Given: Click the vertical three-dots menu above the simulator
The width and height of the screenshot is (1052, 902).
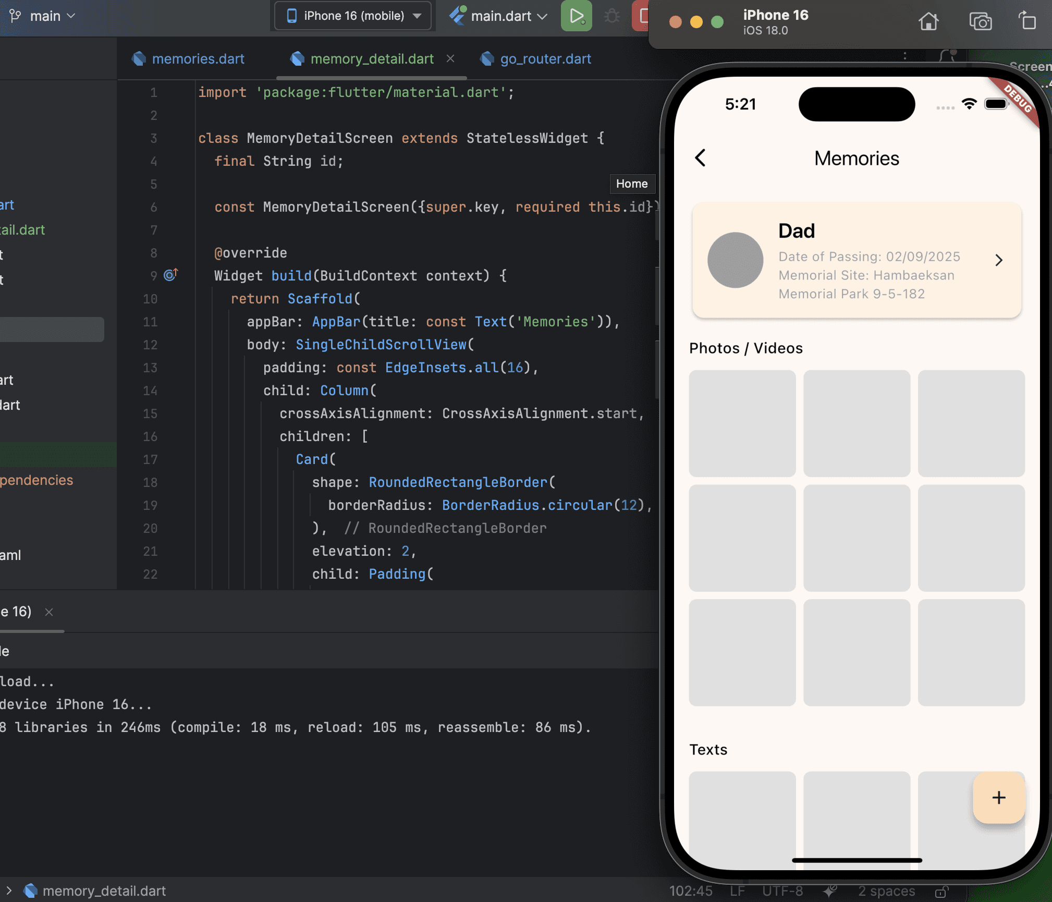Looking at the screenshot, I should point(904,56).
